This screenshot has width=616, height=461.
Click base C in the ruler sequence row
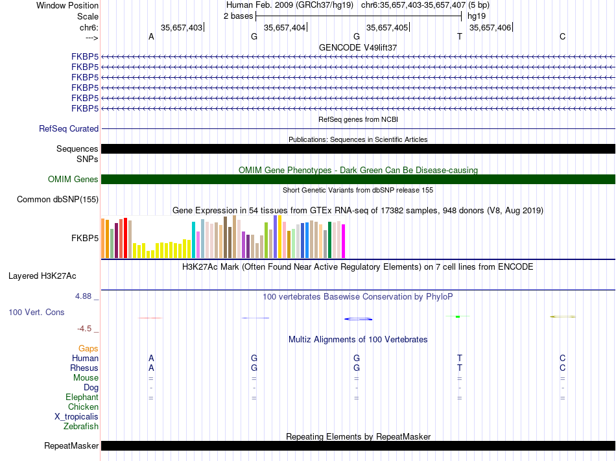563,36
